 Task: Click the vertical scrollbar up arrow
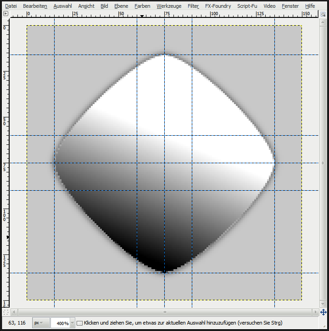click(x=323, y=22)
